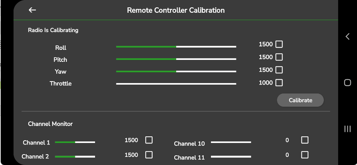Toggle the Throttle checkbox
357x165 pixels.
pyautogui.click(x=279, y=83)
